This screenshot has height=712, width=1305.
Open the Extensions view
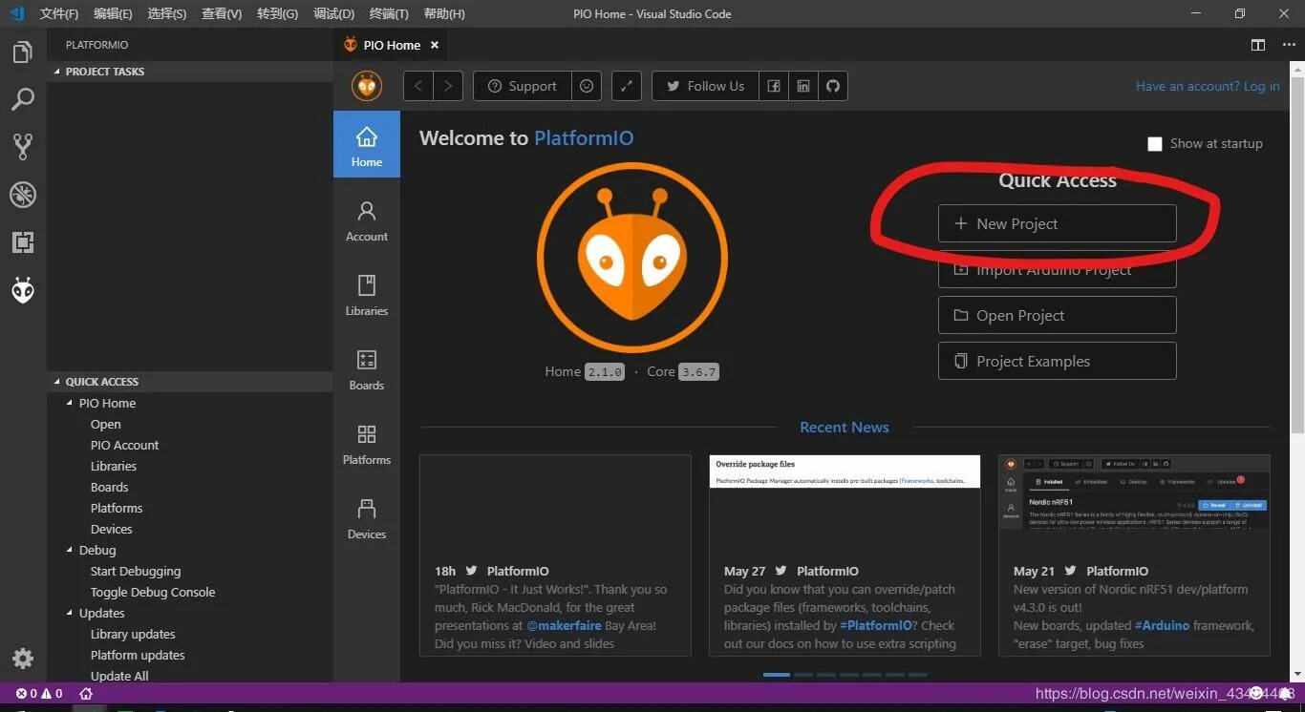[23, 241]
